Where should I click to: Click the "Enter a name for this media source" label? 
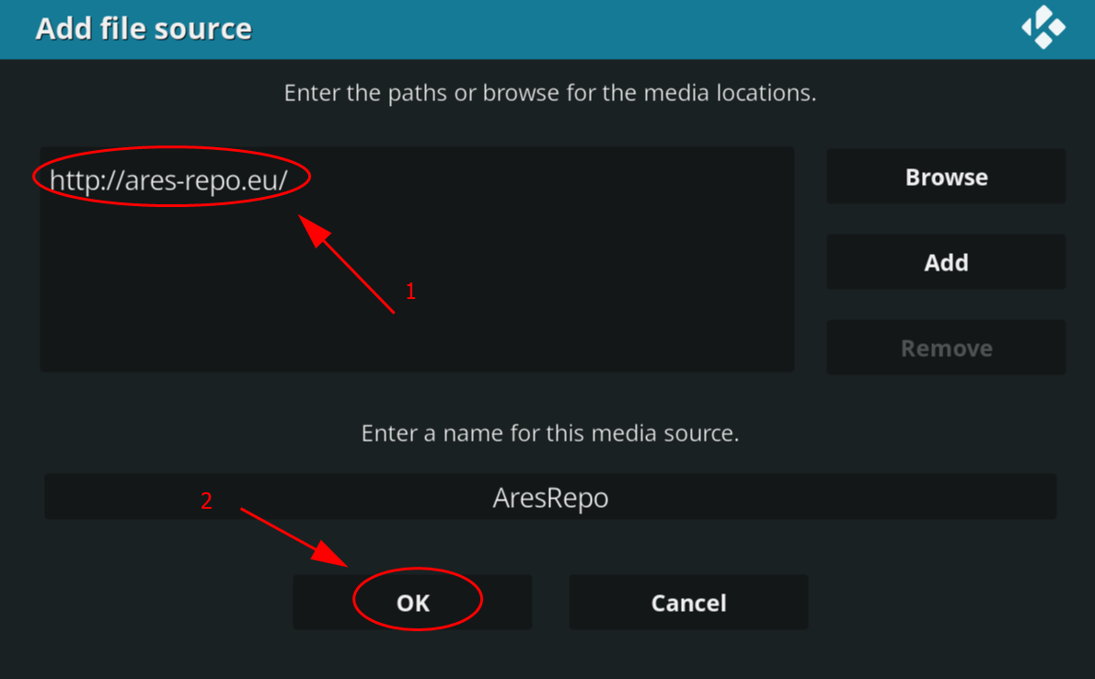click(550, 433)
